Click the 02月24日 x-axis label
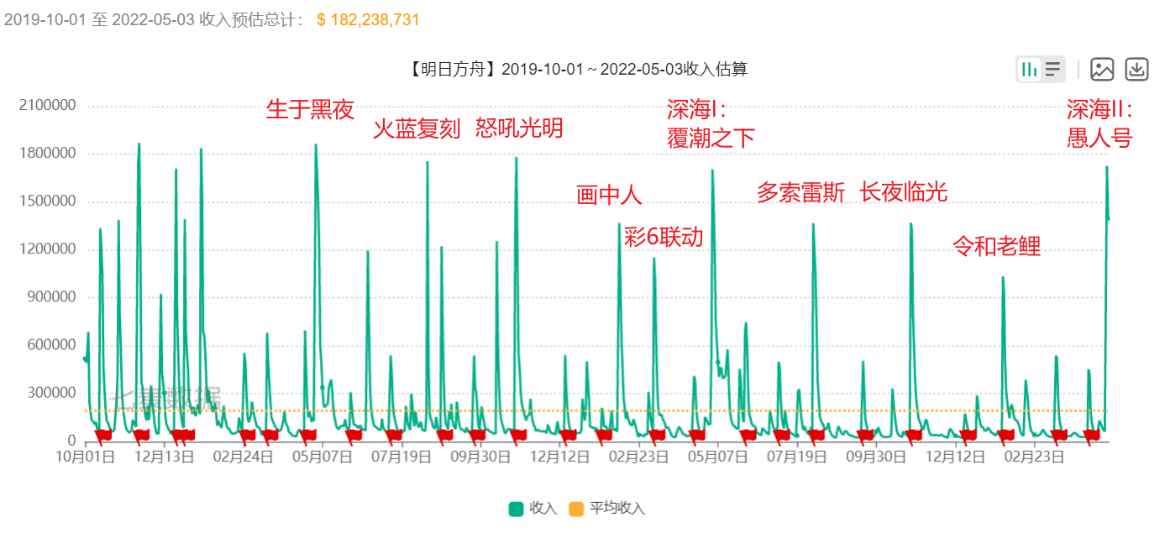This screenshot has height=533, width=1165. [243, 457]
